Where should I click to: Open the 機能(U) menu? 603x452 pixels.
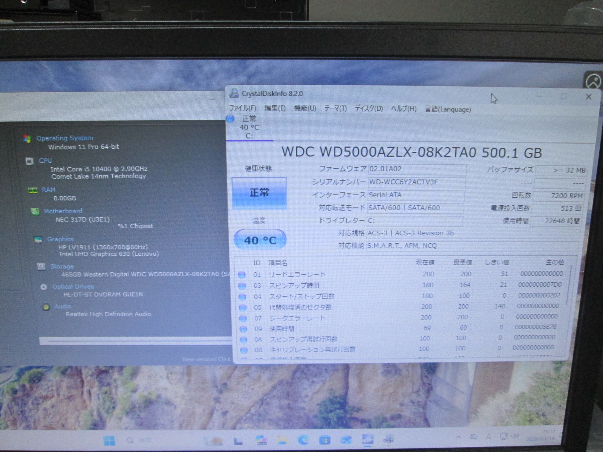(305, 108)
